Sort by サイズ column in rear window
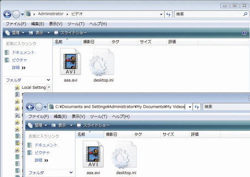 coord(152,42)
